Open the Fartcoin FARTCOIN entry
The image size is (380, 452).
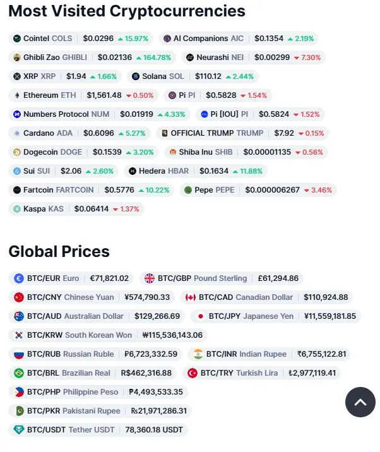click(91, 190)
